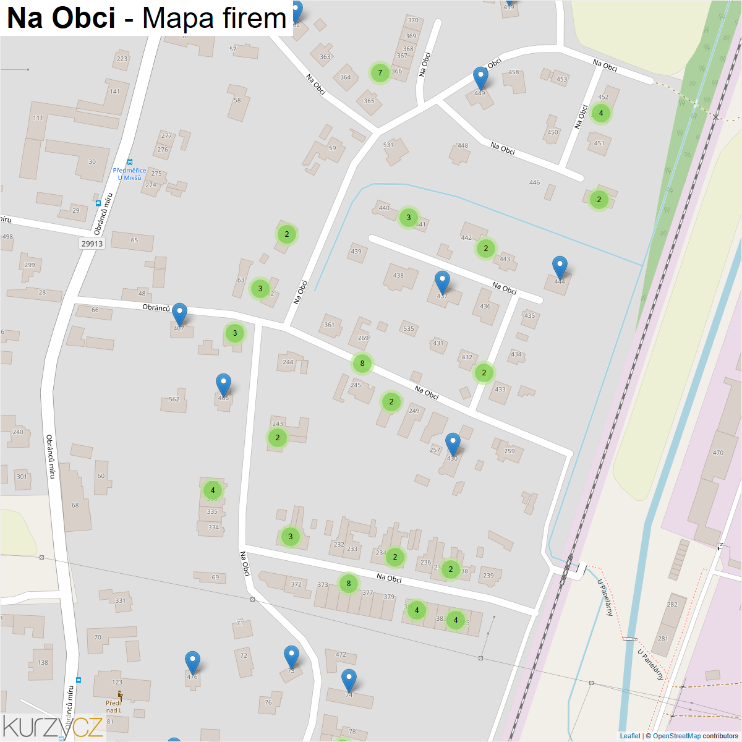Open the cluster of 3 beside building 440
Screen dimensions: 742x742
pyautogui.click(x=408, y=218)
